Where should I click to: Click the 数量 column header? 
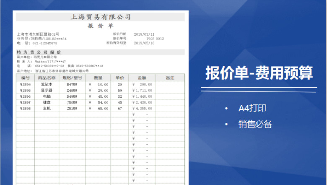[x=98, y=78]
